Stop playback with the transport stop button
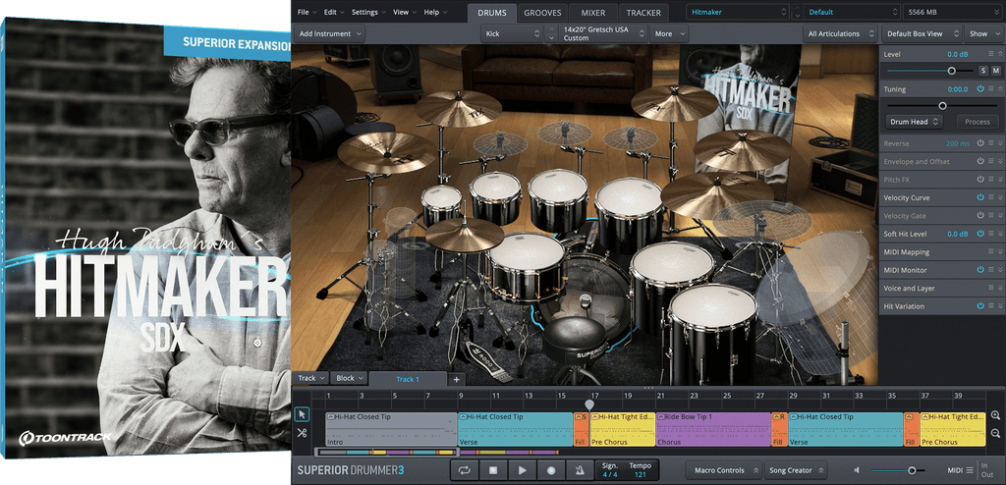1006x485 pixels. 493,470
